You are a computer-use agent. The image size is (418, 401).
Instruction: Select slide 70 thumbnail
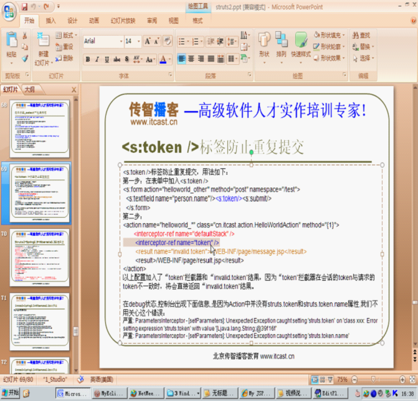39,258
